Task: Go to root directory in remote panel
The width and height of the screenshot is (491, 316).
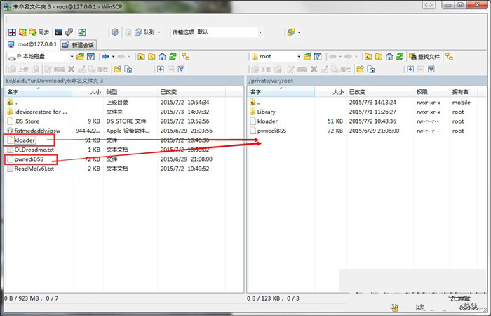Action: tap(379, 57)
